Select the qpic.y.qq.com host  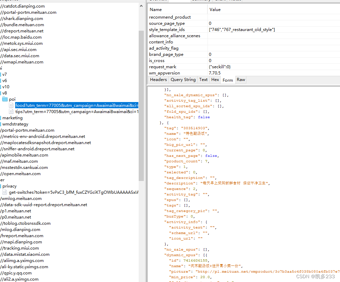(16, 273)
